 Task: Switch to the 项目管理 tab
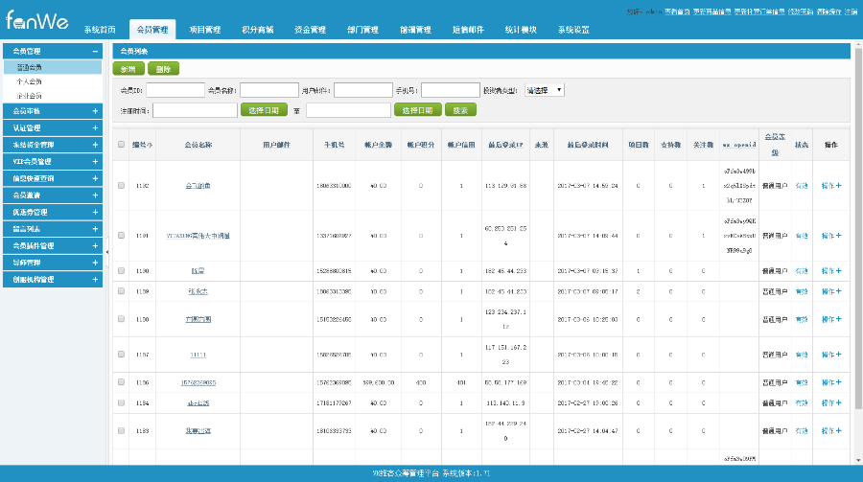(204, 30)
